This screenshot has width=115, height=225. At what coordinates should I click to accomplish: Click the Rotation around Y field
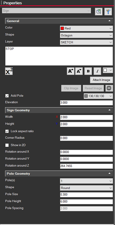pyautogui.click(x=86, y=159)
